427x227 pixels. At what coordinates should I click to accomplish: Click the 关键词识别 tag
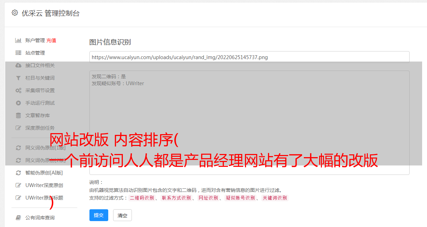point(275,198)
